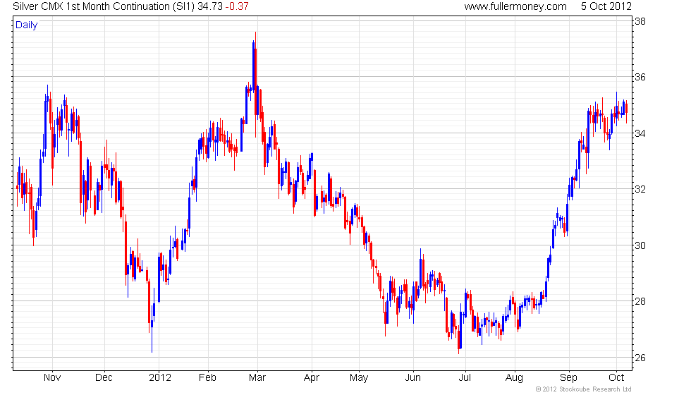Click the 2012 year label on time axis
This screenshot has width=691, height=395.
pyautogui.click(x=159, y=378)
